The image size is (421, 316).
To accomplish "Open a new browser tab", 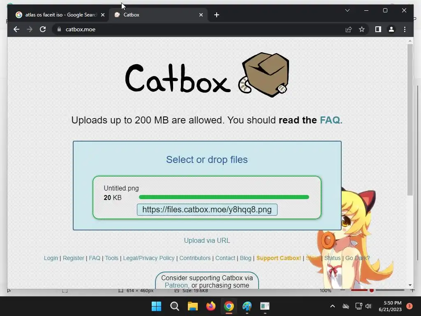I will pyautogui.click(x=217, y=15).
